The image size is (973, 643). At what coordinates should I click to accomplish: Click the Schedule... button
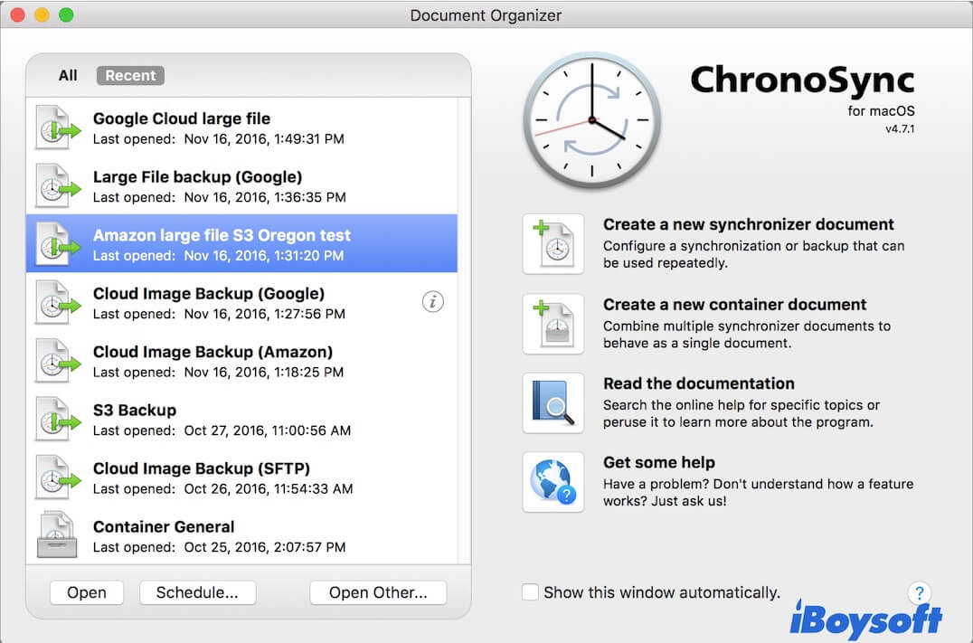click(x=197, y=592)
